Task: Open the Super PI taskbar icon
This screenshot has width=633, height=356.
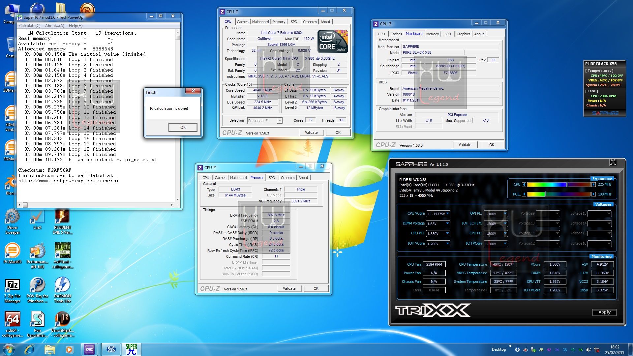Action: pos(132,349)
